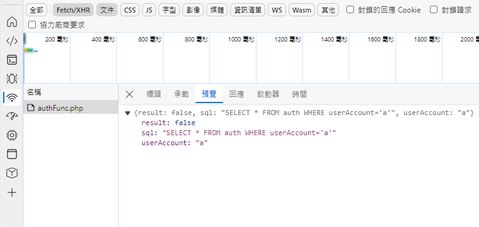Filter requests by 媒體
479x227 pixels.
click(217, 10)
